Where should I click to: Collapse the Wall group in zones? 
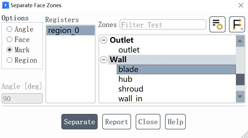(x=103, y=60)
